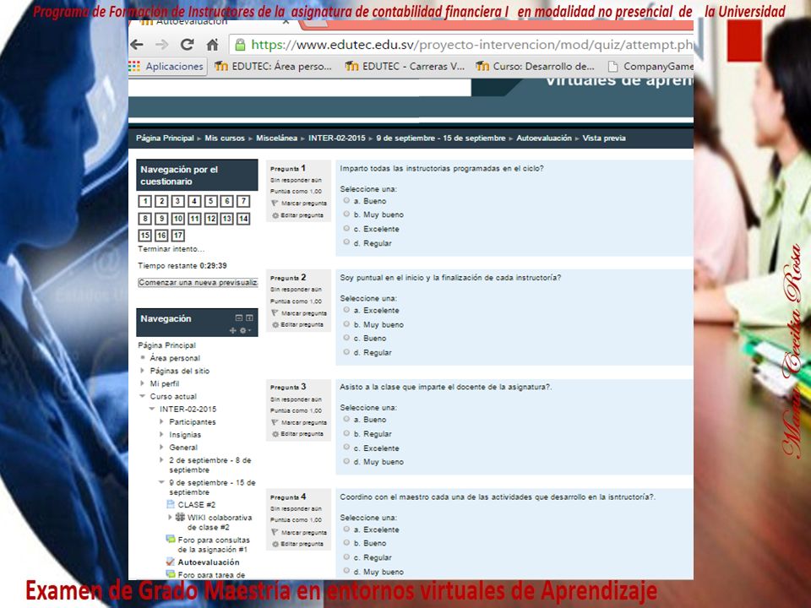Flag question 1 with Marcar pregunta
Screen dimensions: 811x608
299,204
